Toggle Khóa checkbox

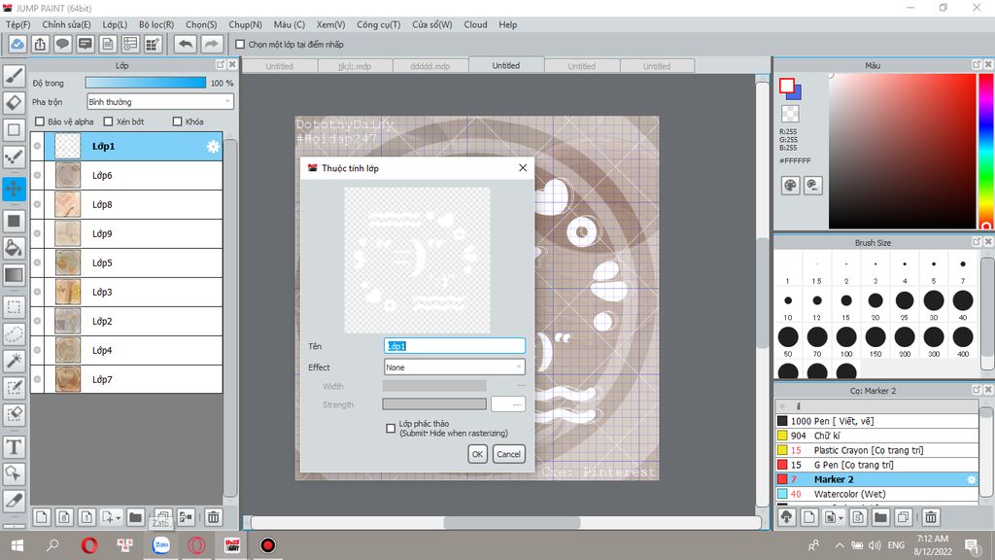[178, 122]
